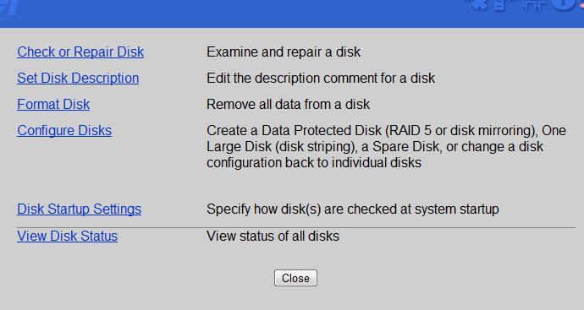Follow the link to create a RAID 5 disk

[64, 130]
